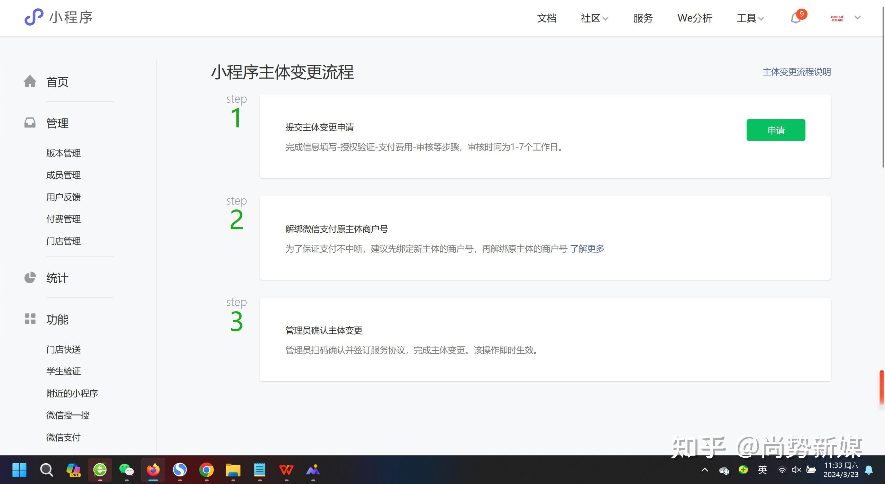Open the notification bell with 9 badge
Screen dimensions: 885x484
796,18
